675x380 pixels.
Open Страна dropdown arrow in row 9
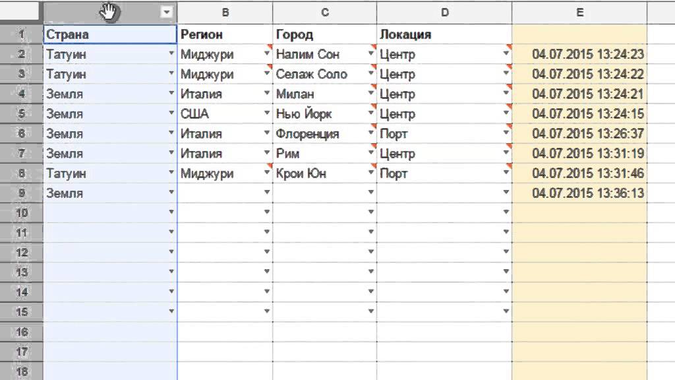(x=171, y=193)
